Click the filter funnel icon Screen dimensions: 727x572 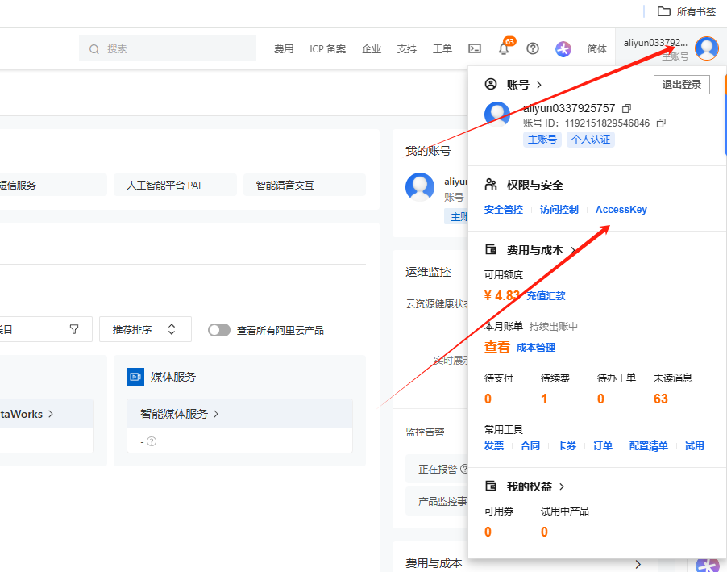coord(74,329)
